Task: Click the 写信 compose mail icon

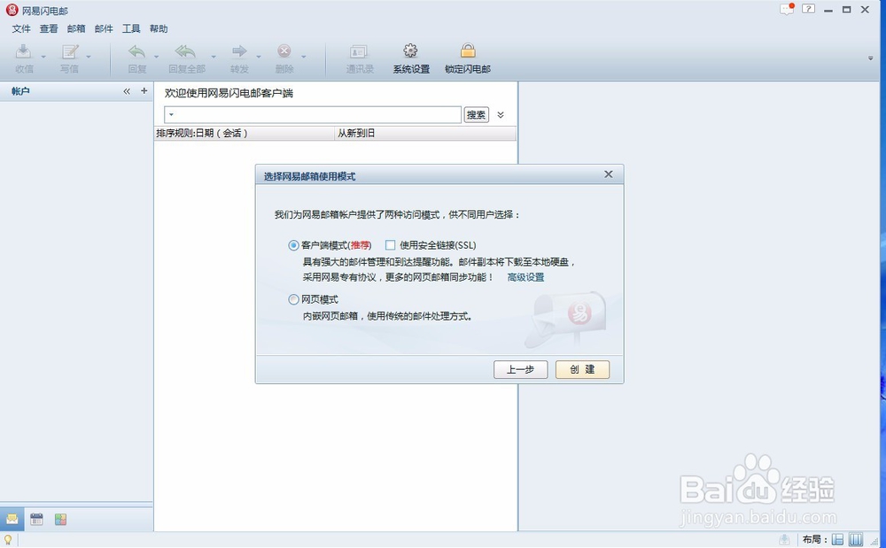Action: 69,52
